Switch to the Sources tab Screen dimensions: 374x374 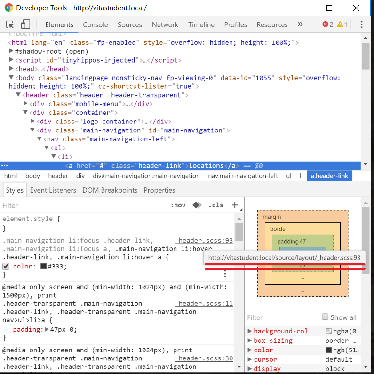tap(129, 24)
